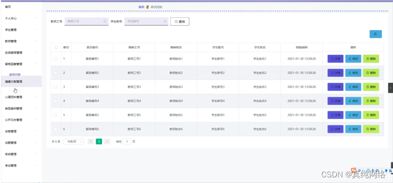Click the 查询 search button

180,22
